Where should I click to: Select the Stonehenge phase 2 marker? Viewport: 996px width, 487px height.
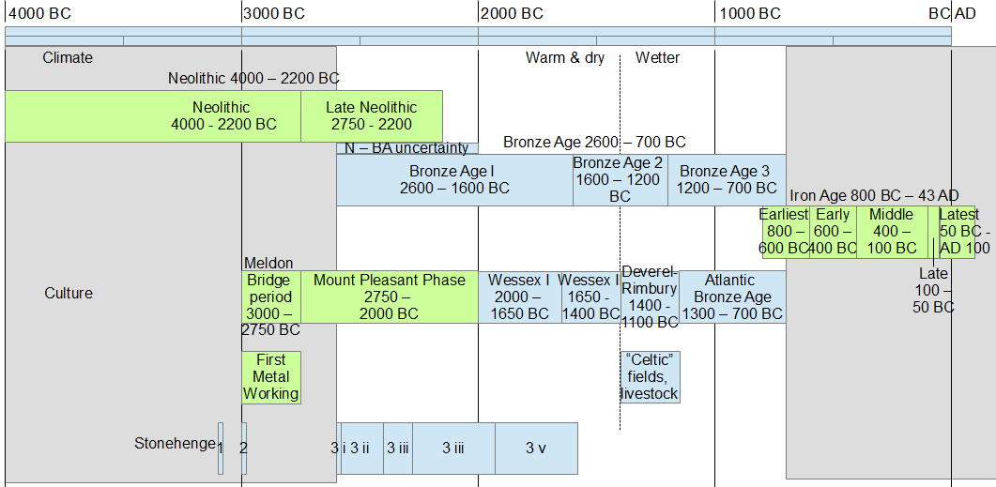pyautogui.click(x=244, y=449)
